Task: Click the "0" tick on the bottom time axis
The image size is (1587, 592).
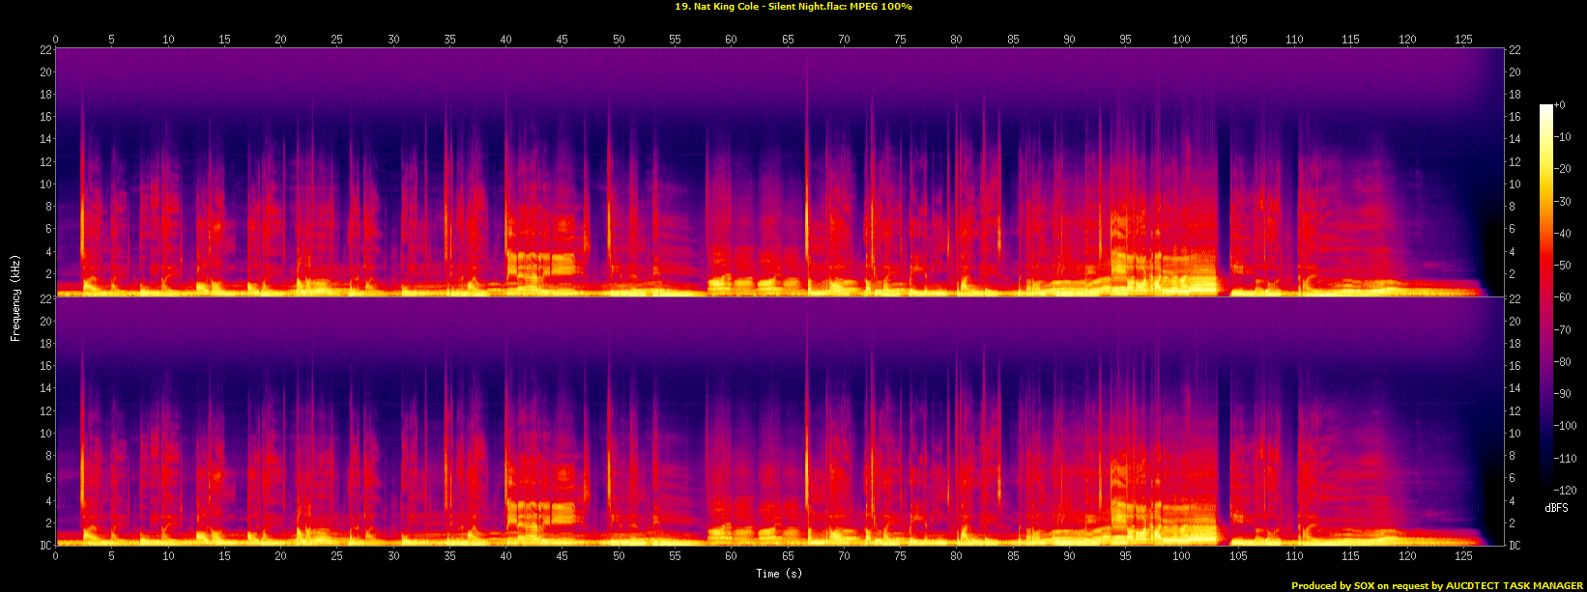Action: pos(56,556)
